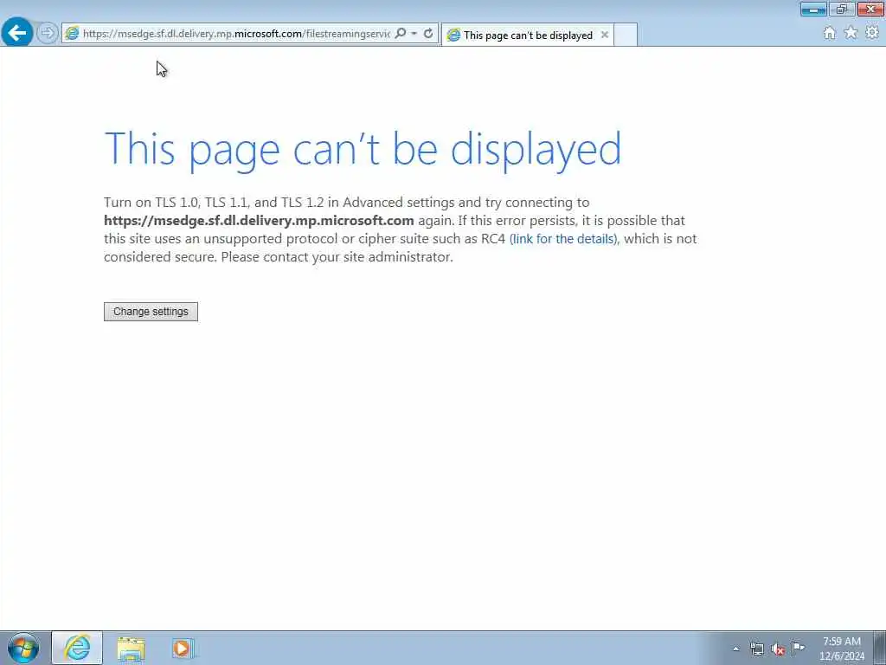Screen dimensions: 886x665
Task: Refresh the page with the reload icon
Action: 428,34
